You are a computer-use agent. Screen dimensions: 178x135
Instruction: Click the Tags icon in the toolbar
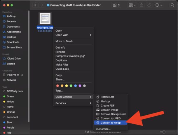coord(149,5)
